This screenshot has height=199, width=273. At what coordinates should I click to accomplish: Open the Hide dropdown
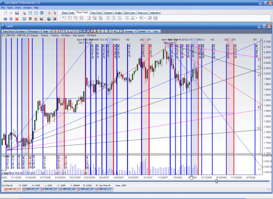point(46,31)
